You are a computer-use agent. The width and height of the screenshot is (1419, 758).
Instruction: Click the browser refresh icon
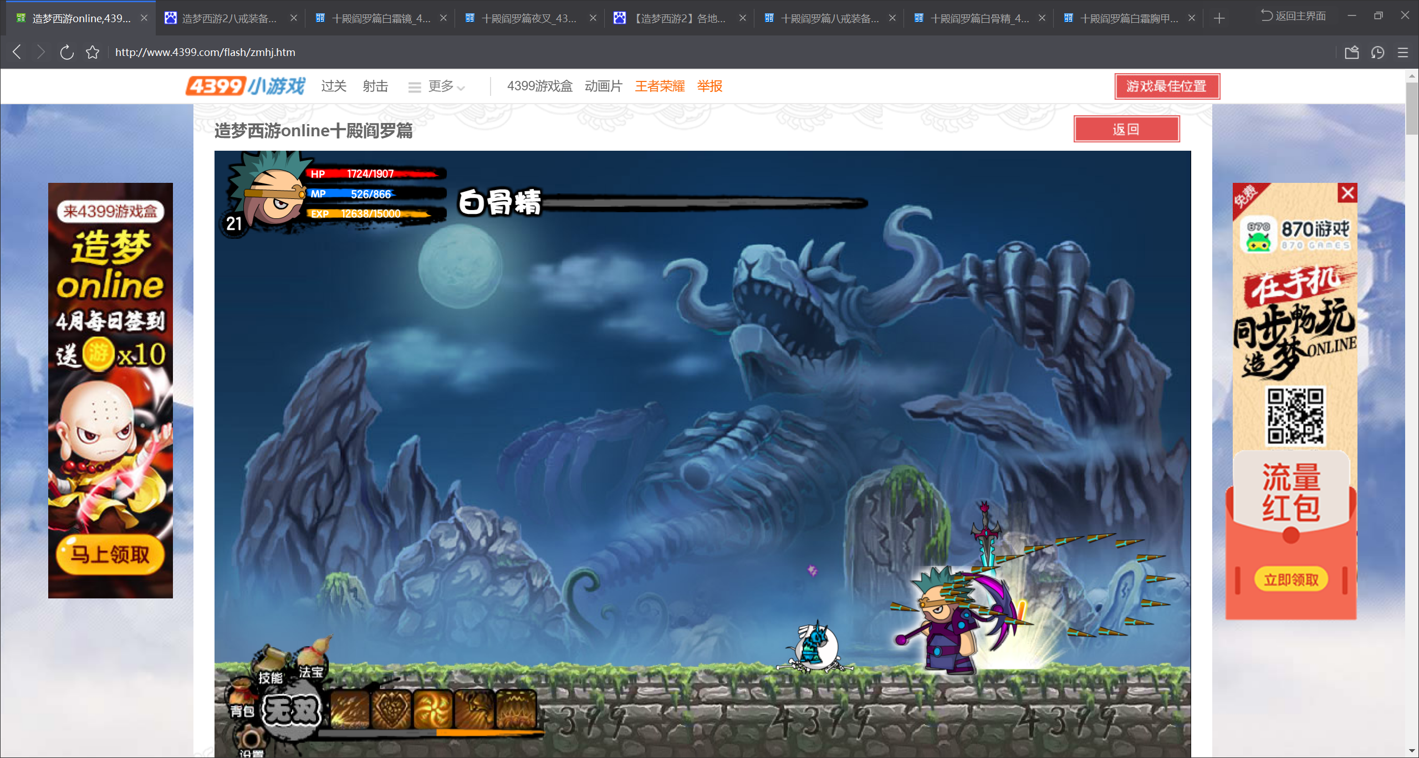[67, 52]
